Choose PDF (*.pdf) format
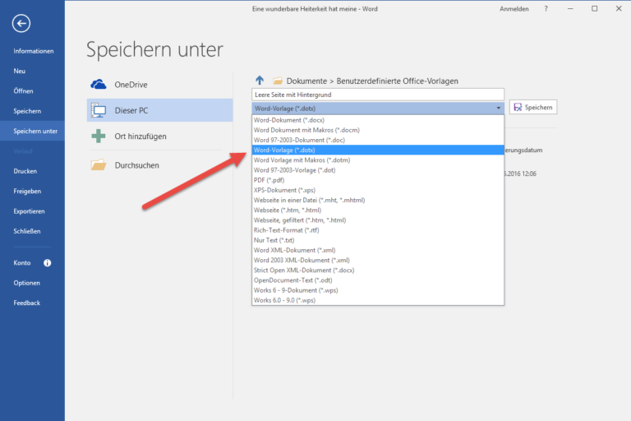The width and height of the screenshot is (631, 421). click(x=378, y=180)
